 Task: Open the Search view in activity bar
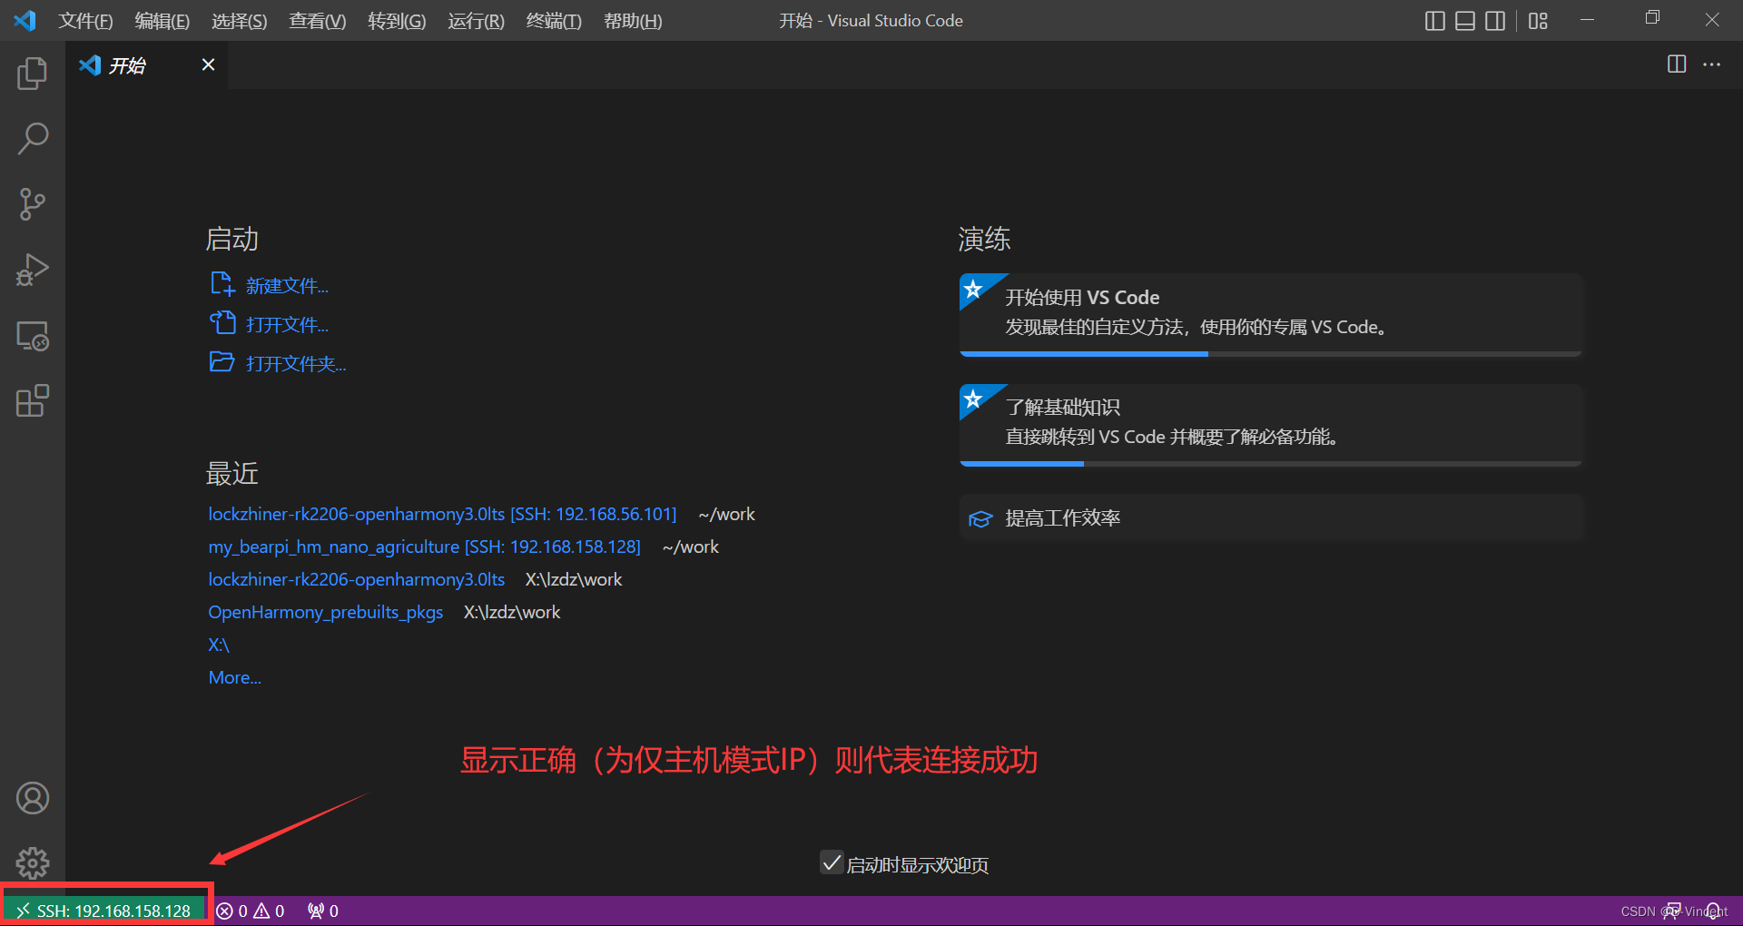[33, 139]
